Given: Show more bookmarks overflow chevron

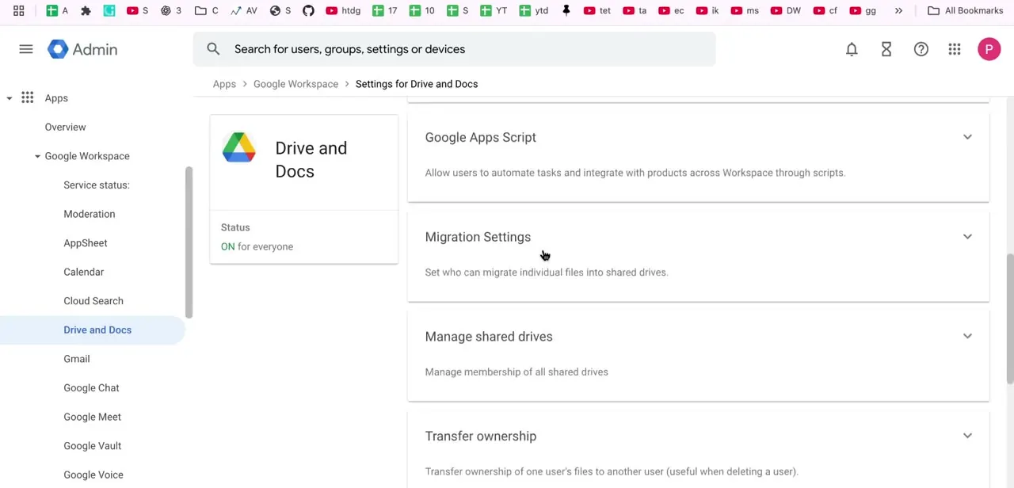Looking at the screenshot, I should (898, 10).
